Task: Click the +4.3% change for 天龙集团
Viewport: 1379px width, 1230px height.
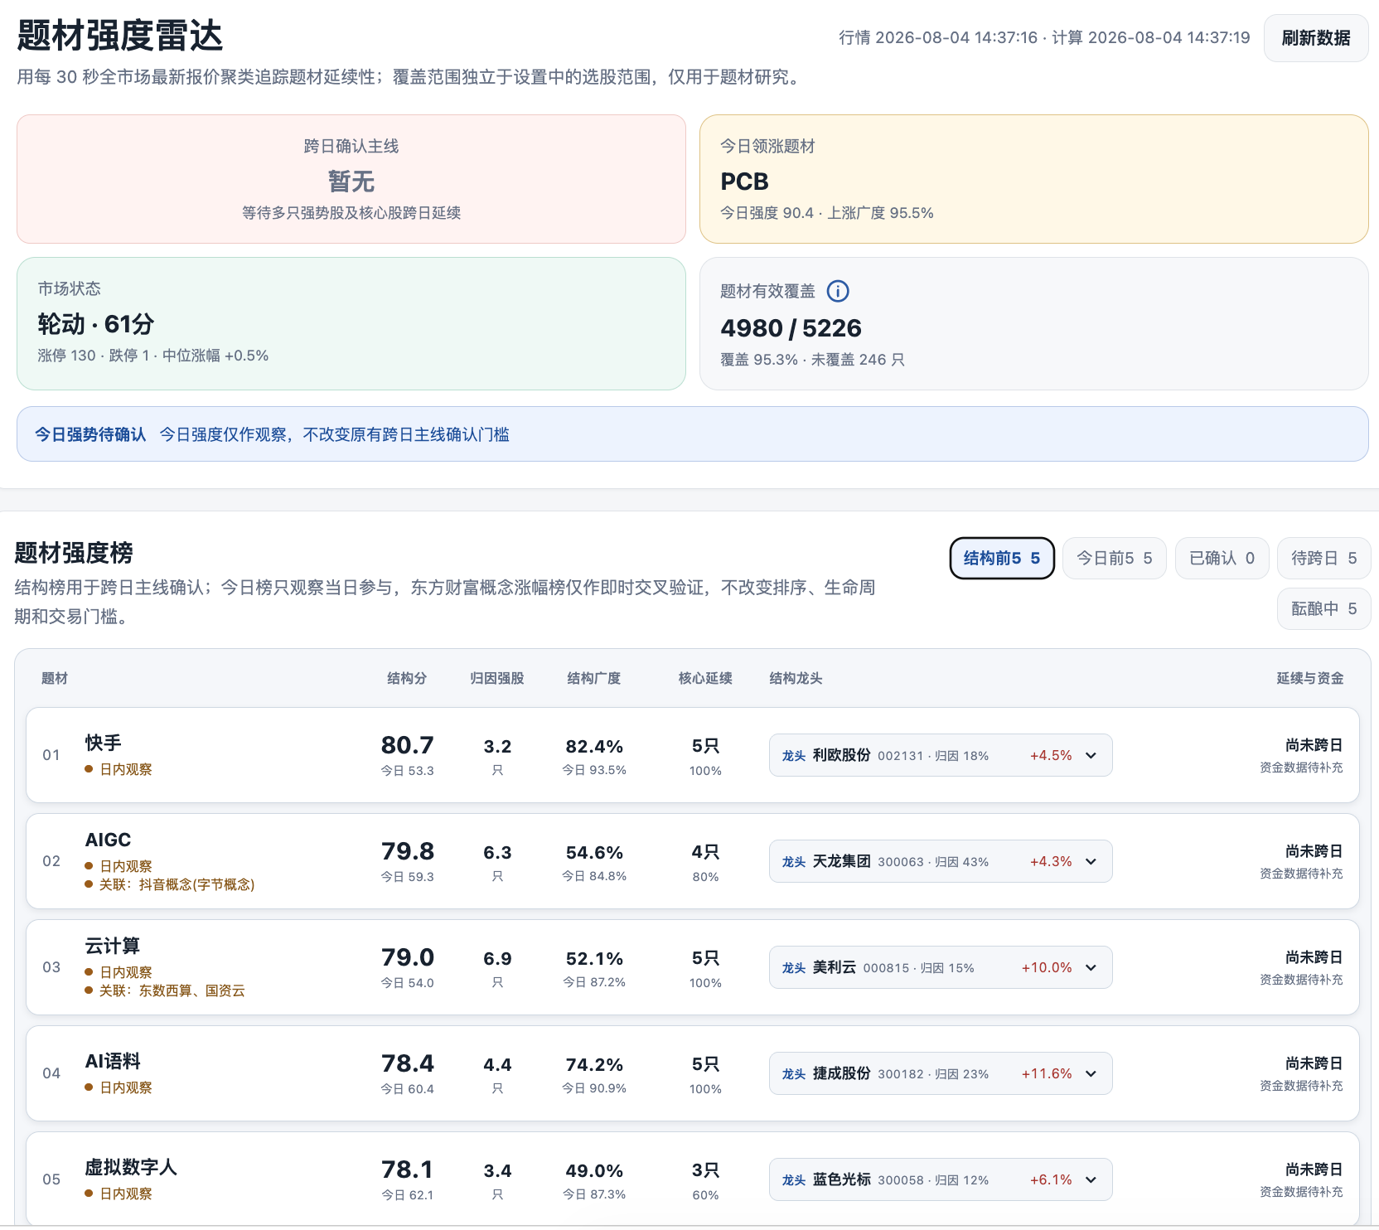Action: coord(1051,862)
